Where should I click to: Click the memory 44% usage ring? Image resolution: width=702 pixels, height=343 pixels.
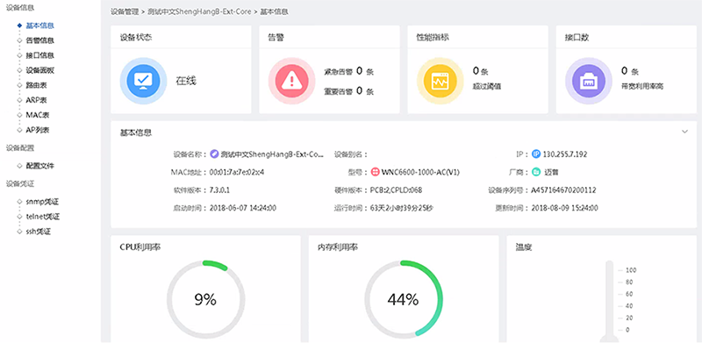404,299
